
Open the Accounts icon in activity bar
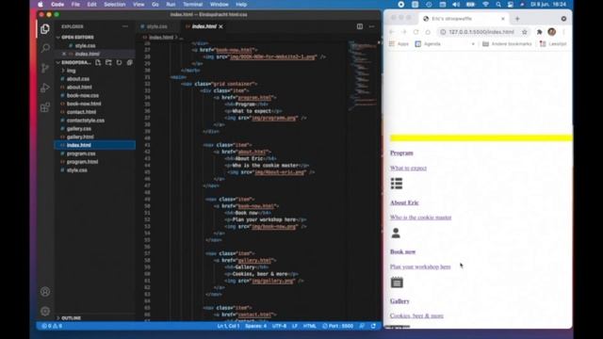45,292
